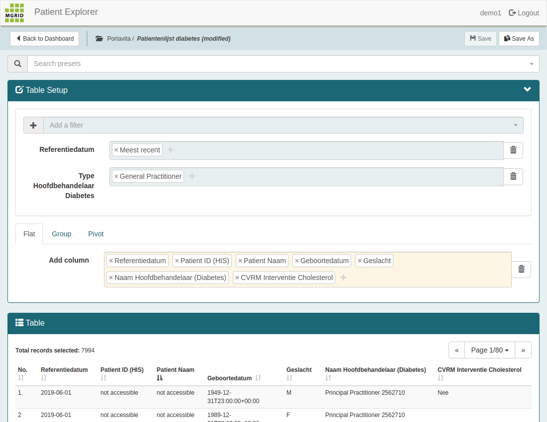Click Patientenlijst diabetes (modified) title

point(183,39)
